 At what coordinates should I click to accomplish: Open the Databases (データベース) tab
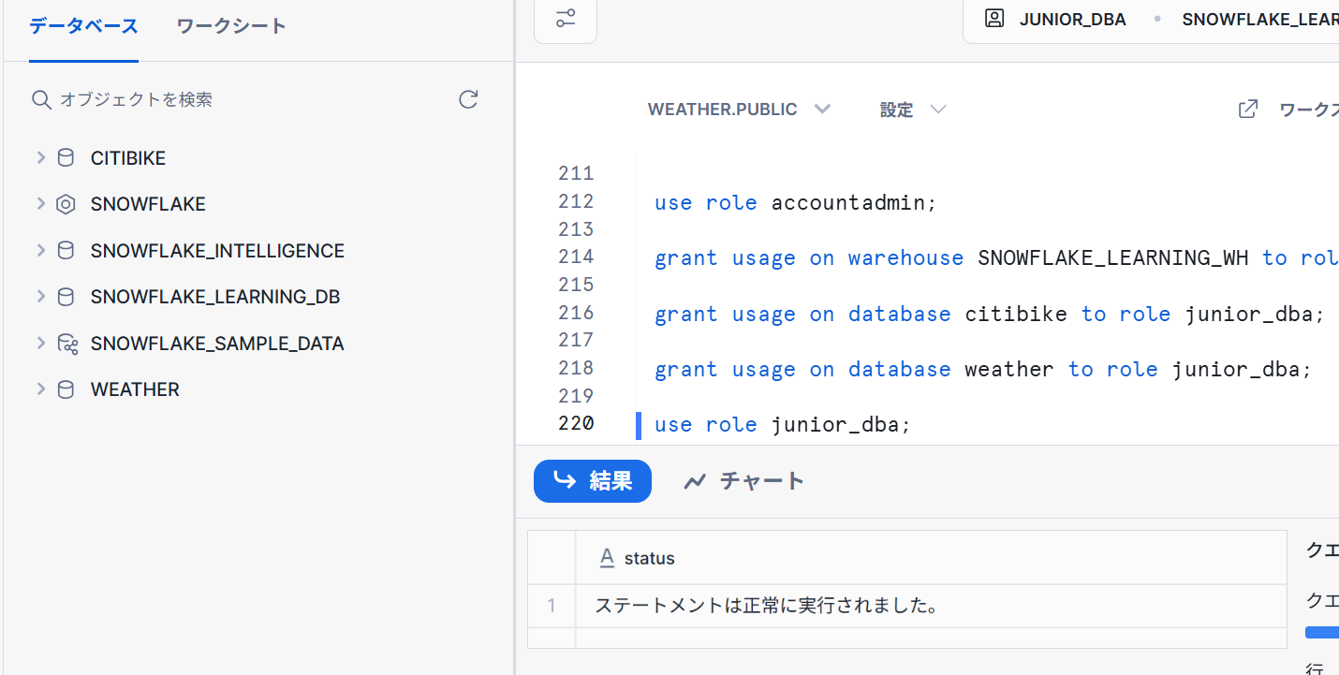coord(83,26)
